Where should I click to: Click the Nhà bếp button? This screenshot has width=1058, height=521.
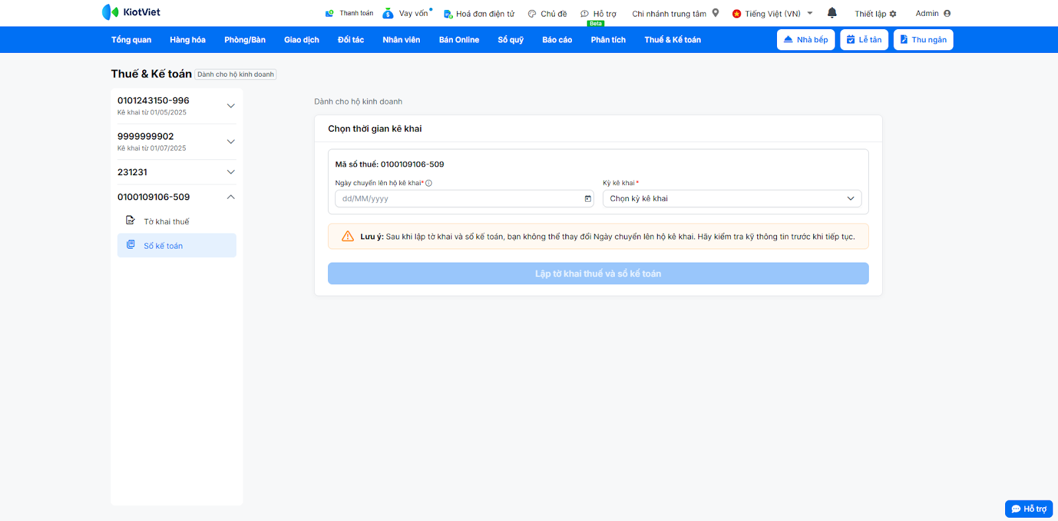(x=806, y=40)
